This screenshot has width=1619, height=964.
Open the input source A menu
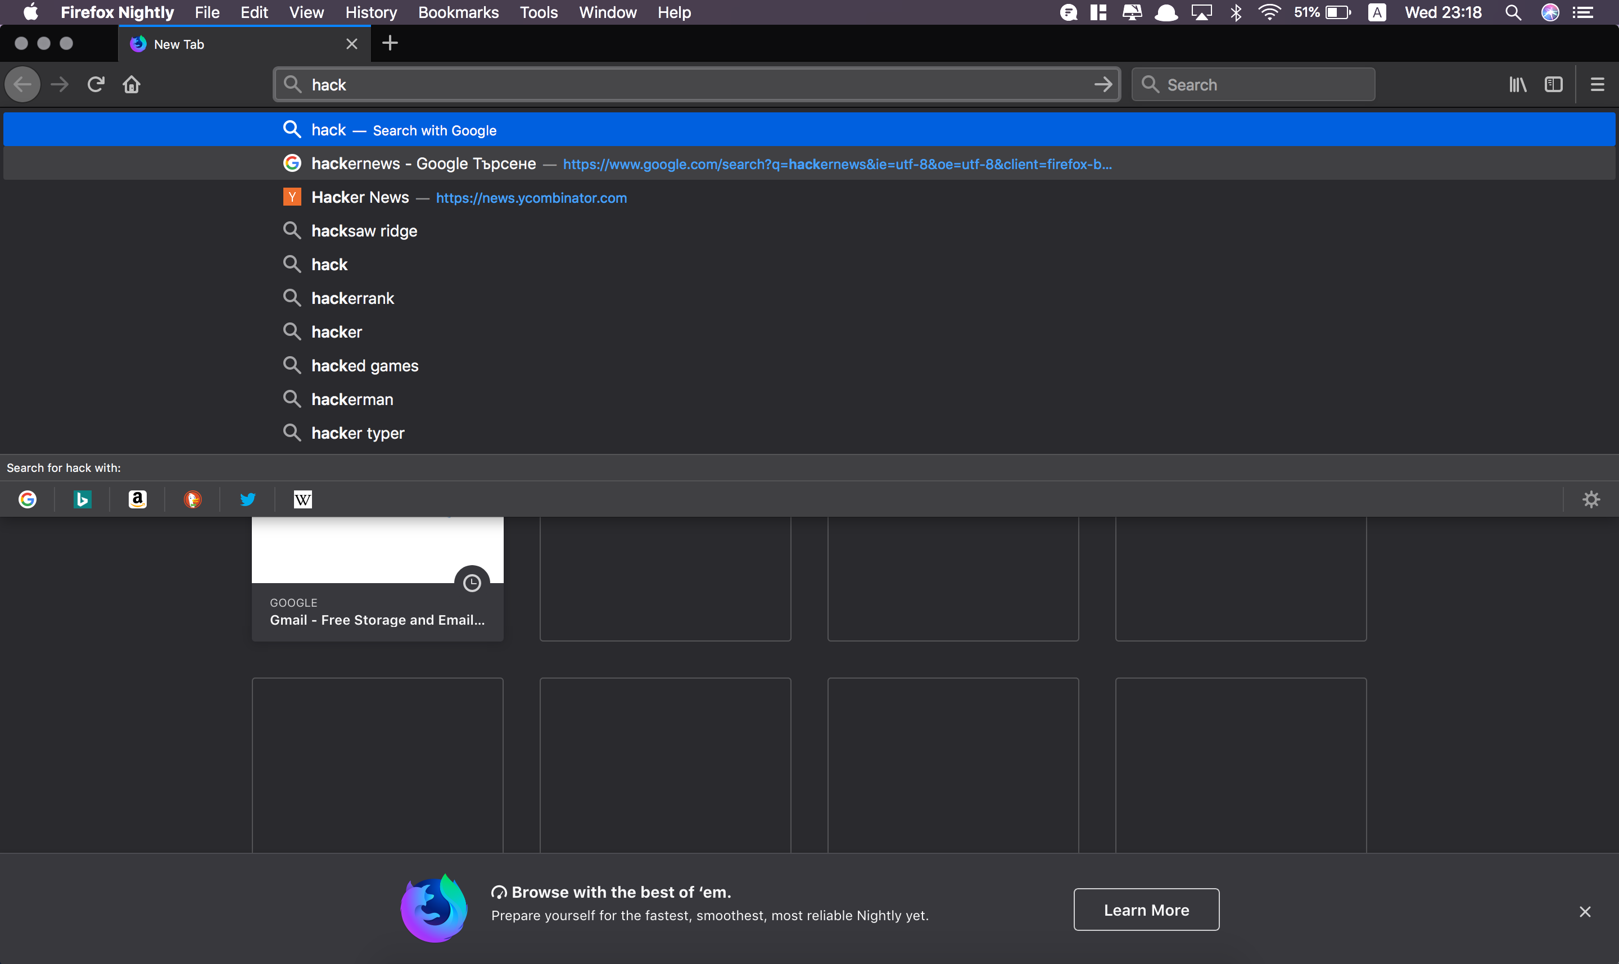[1377, 12]
